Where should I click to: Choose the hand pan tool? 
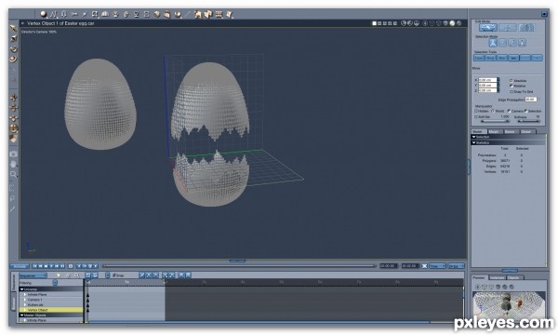[13, 164]
